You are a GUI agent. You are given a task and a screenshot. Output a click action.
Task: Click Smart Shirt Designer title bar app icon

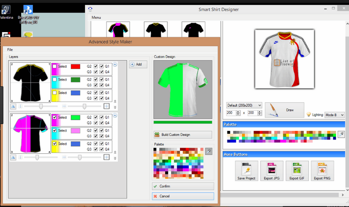[90, 9]
